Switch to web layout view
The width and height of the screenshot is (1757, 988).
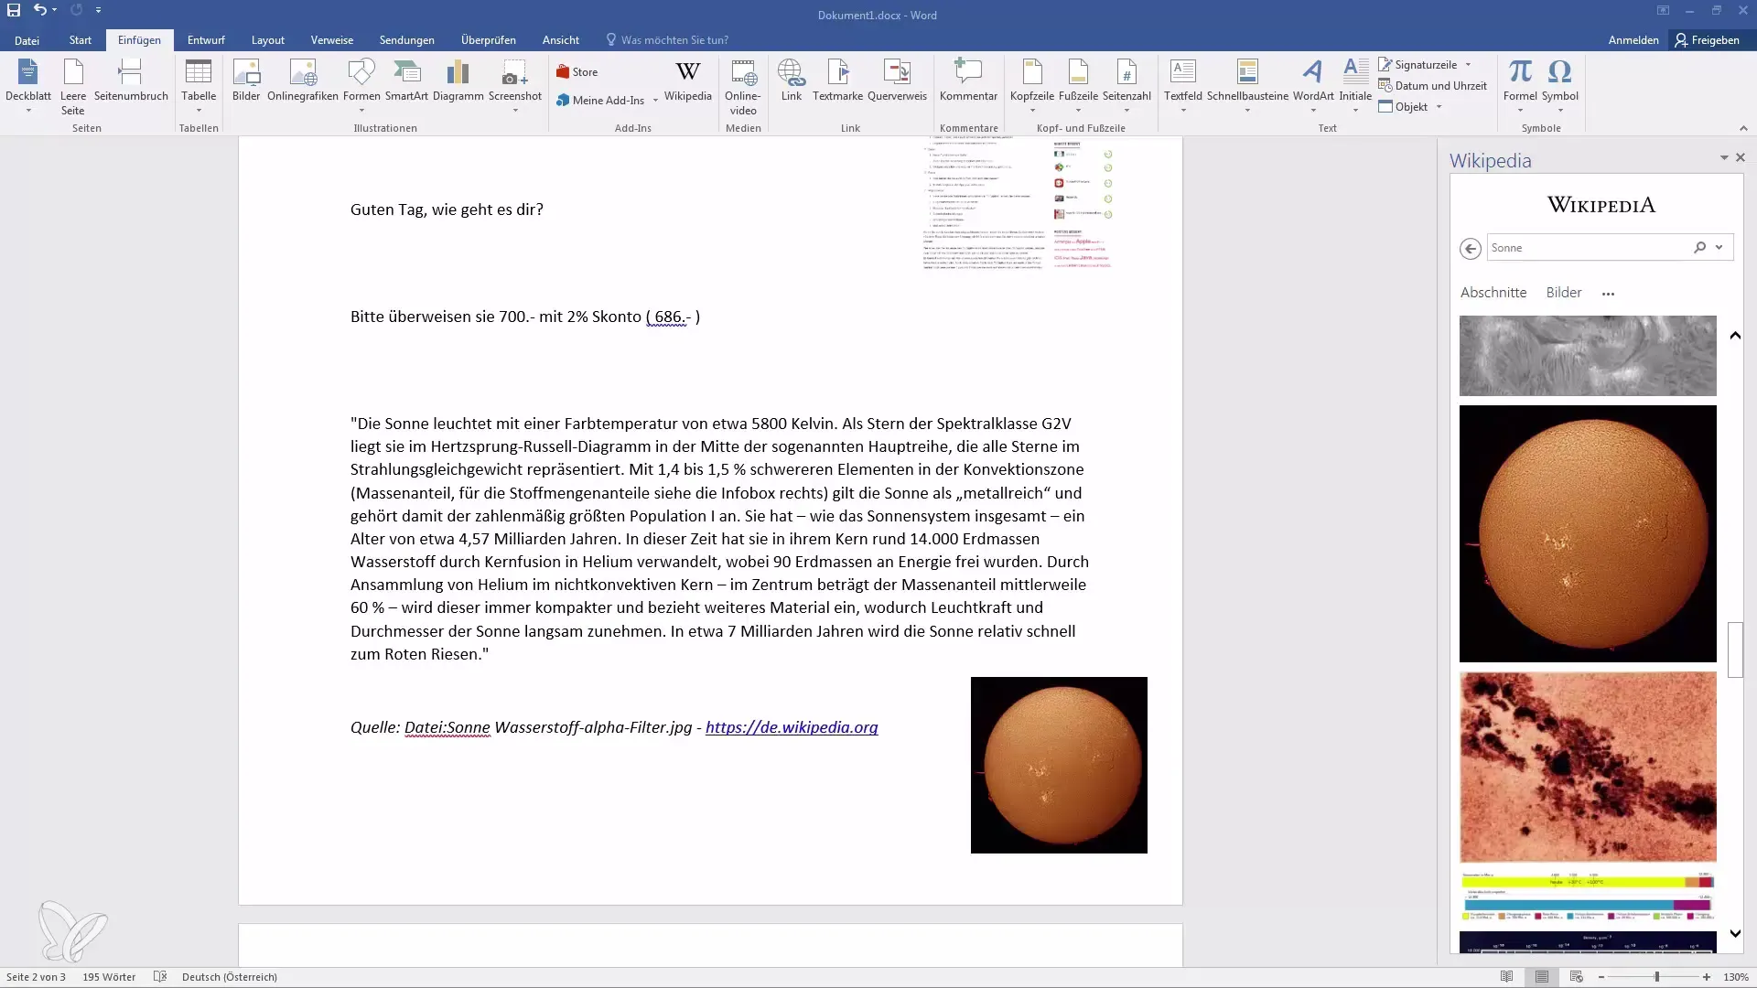tap(1576, 977)
